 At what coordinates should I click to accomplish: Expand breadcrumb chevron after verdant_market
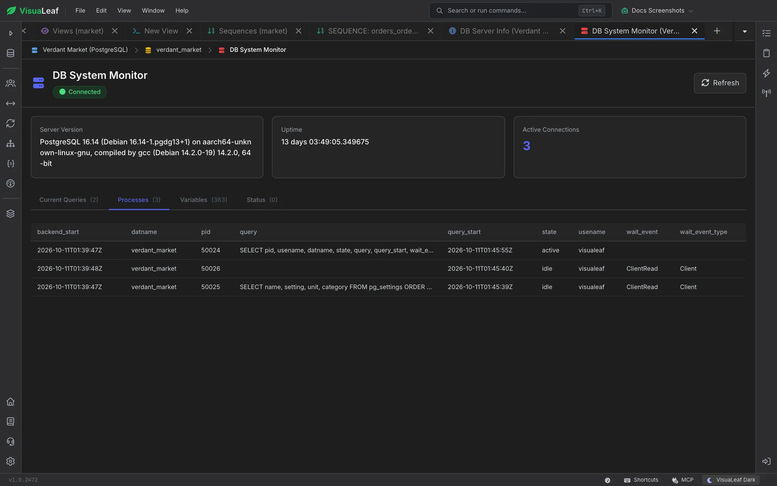(210, 50)
